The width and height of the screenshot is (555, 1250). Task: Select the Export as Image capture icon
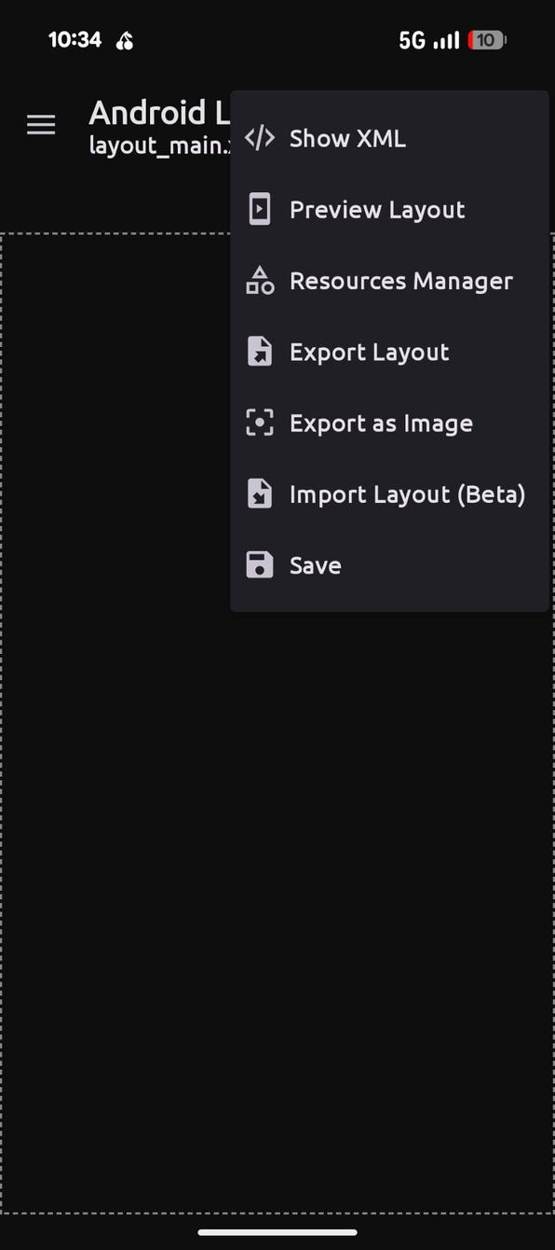259,423
